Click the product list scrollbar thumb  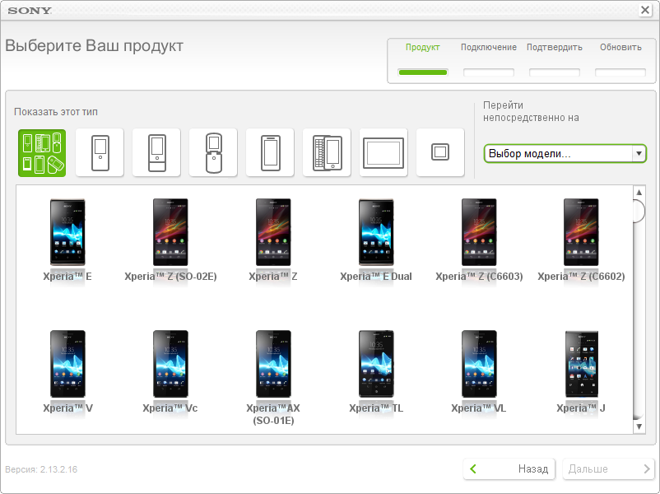click(639, 212)
